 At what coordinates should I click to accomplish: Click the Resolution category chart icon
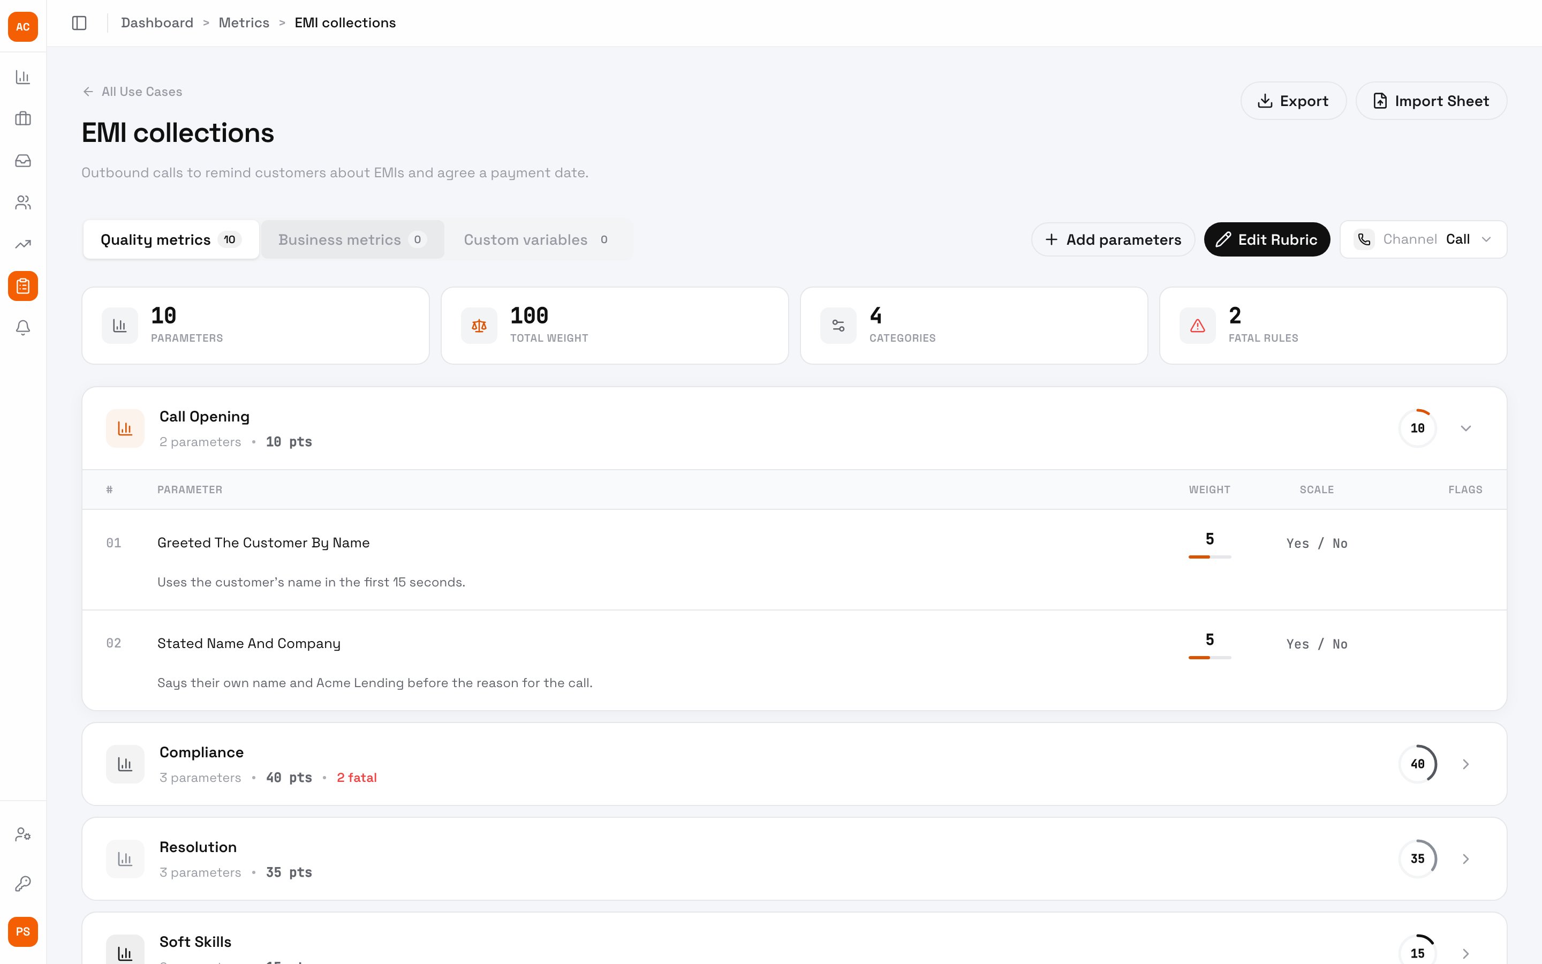[x=125, y=859]
